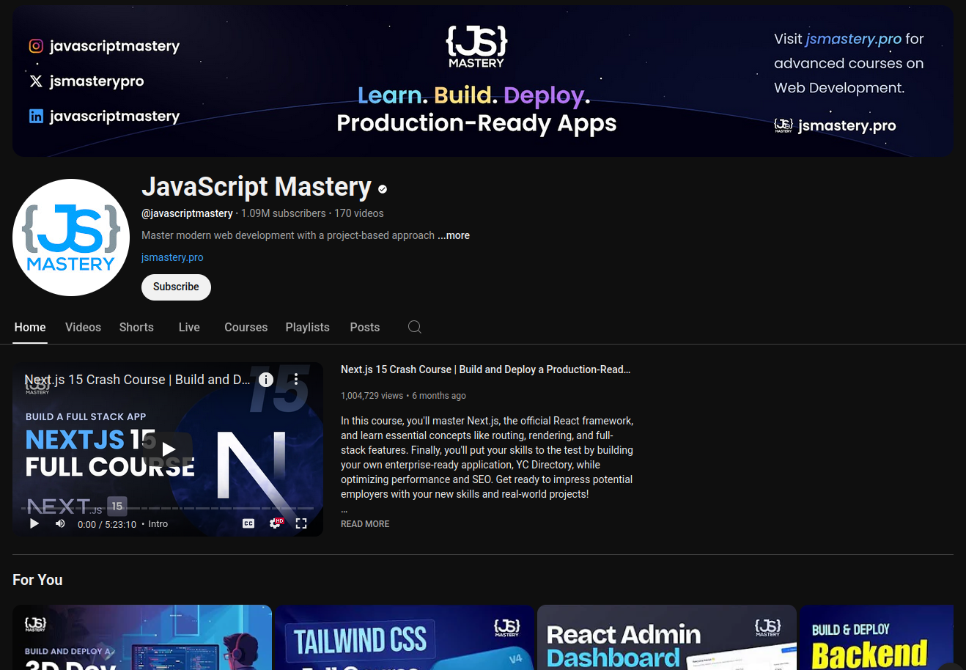Click the @javascriptmastery handle text
Screen dimensions: 966x670
pos(187,213)
